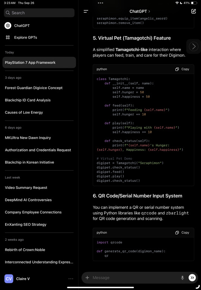Tap the Do Not Disturb moon icon
The height and width of the screenshot is (290, 201).
pyautogui.click(x=181, y=3)
